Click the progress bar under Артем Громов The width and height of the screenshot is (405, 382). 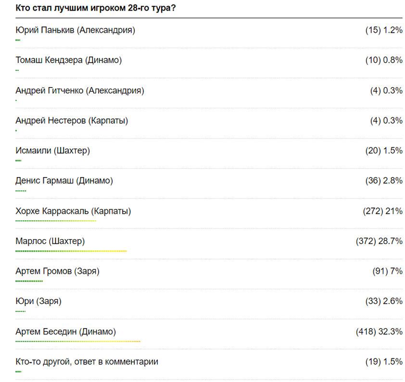point(29,281)
